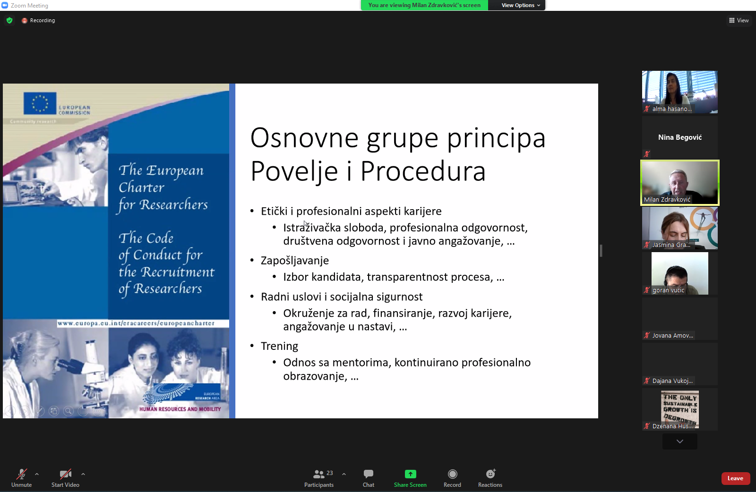Open the Chat panel
Screen dimensions: 756x492
click(369, 478)
